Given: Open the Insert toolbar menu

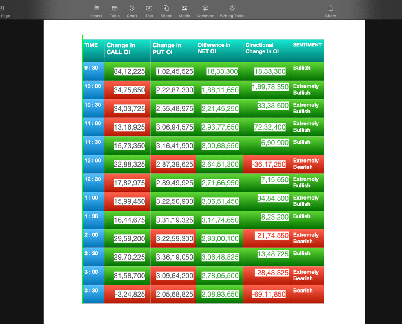Looking at the screenshot, I should (97, 11).
